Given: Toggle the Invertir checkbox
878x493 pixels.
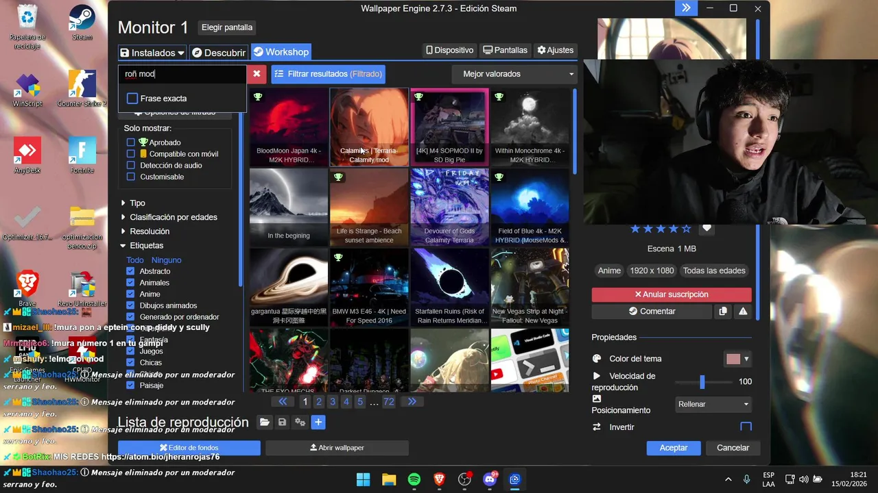Looking at the screenshot, I should tap(746, 427).
